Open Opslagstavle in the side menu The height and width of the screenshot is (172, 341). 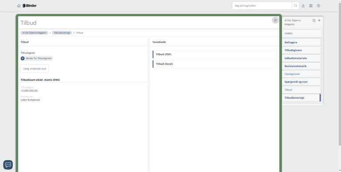pos(301,74)
